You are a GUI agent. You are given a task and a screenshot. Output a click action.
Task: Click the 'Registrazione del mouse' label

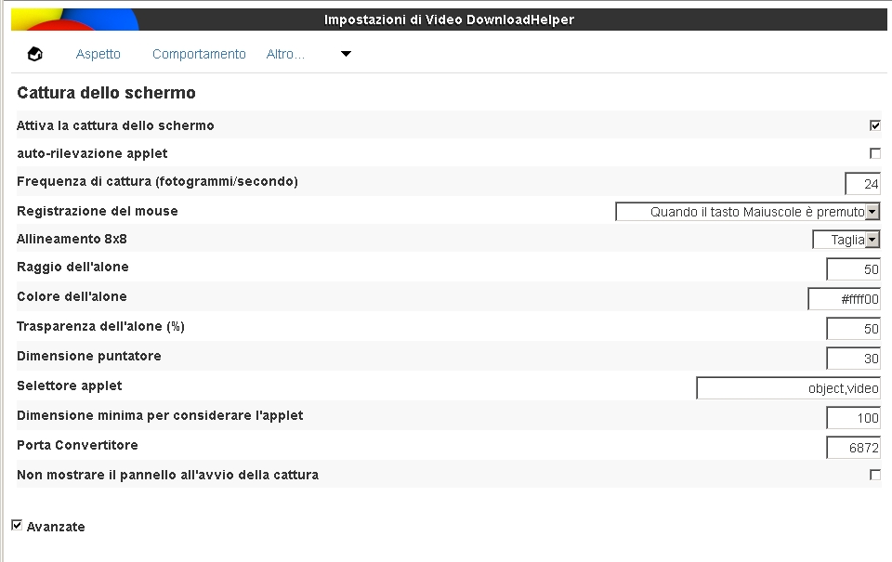click(98, 211)
